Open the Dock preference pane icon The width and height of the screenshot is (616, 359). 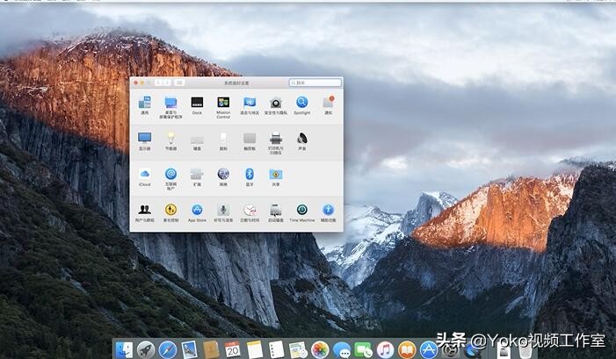click(x=197, y=103)
